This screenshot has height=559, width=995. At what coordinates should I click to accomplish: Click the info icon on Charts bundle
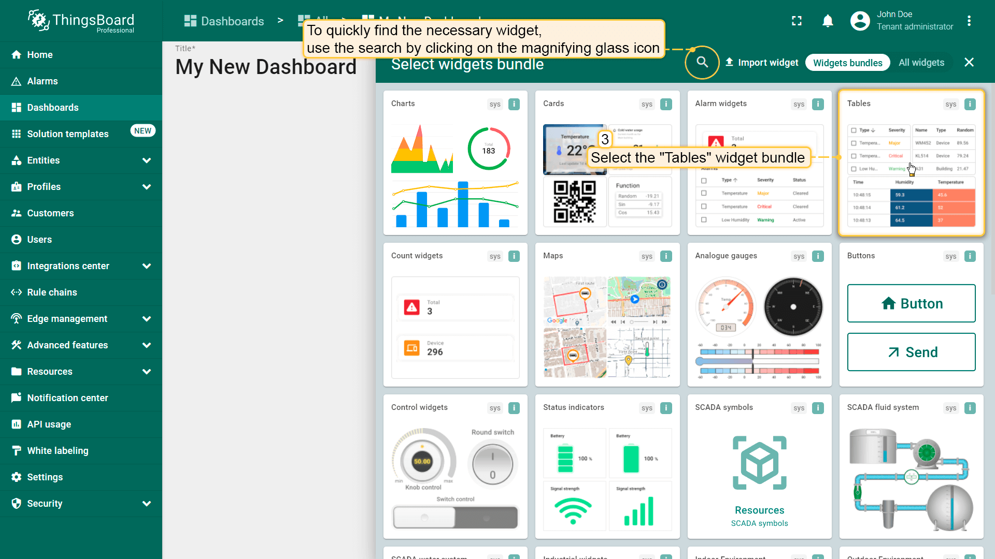coord(514,104)
